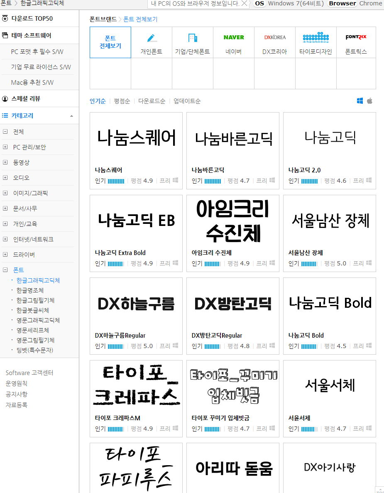Expand the 인터넷/네트워크 category
This screenshot has width=384, height=493.
point(5,239)
